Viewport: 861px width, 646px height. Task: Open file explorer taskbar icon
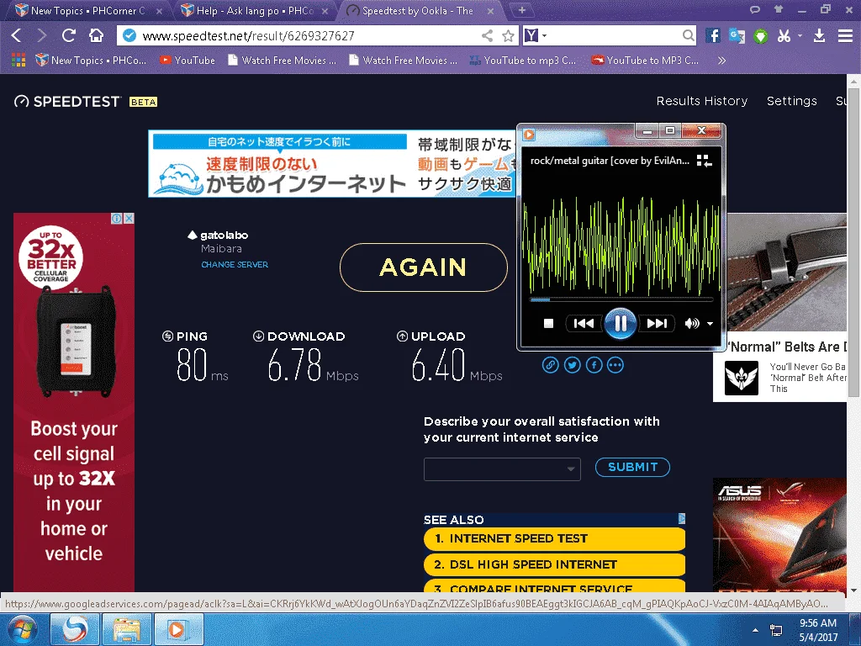point(127,629)
